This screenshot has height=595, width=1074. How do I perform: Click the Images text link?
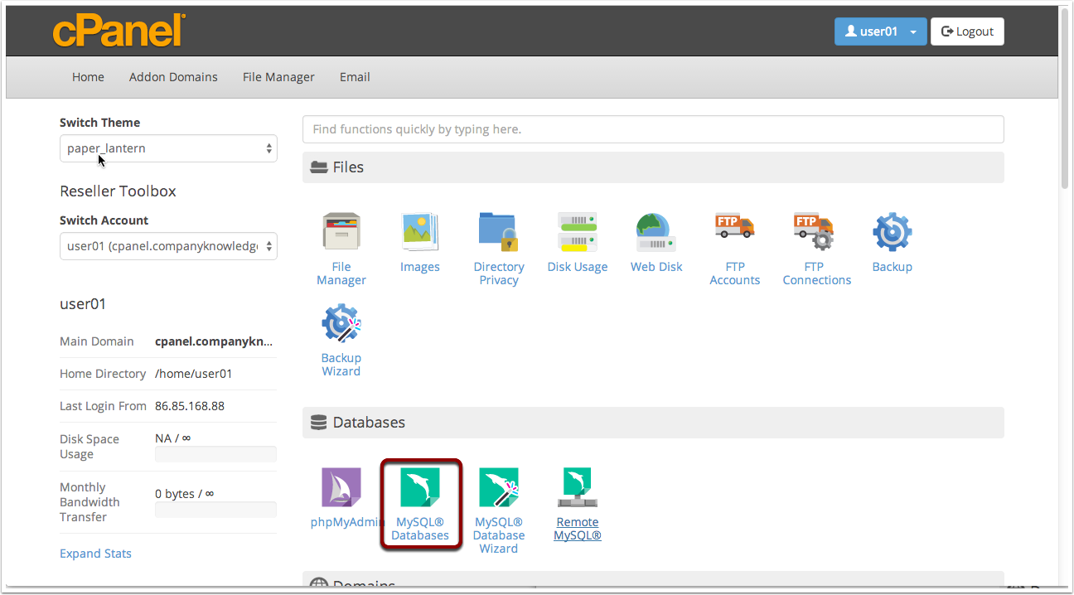tap(420, 267)
